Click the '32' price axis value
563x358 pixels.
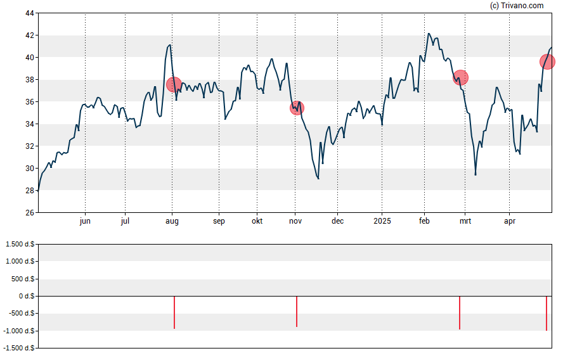[x=30, y=146]
